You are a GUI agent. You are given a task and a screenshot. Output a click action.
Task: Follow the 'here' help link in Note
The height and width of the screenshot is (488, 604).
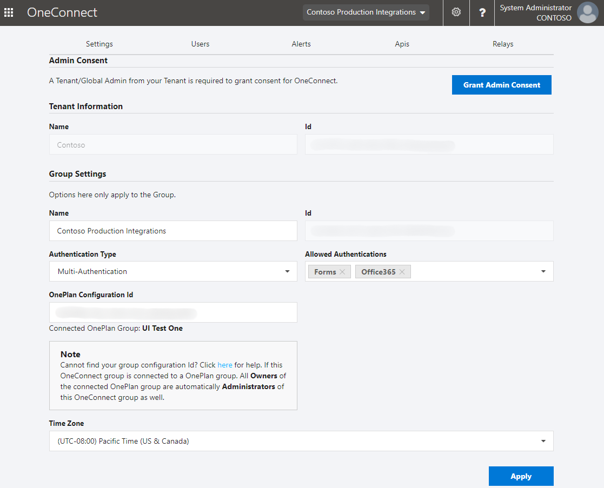pyautogui.click(x=225, y=365)
